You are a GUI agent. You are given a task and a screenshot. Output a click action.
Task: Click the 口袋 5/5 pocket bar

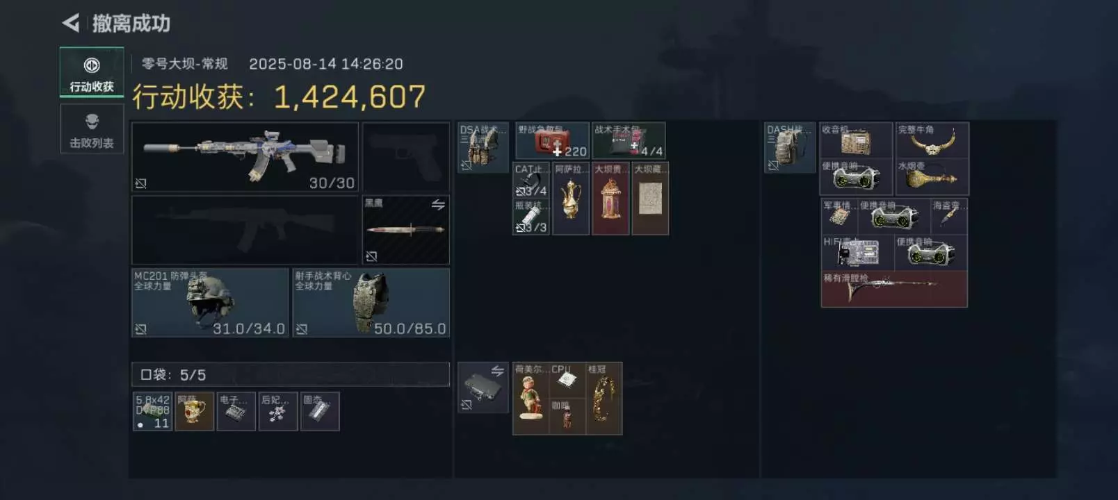(291, 374)
